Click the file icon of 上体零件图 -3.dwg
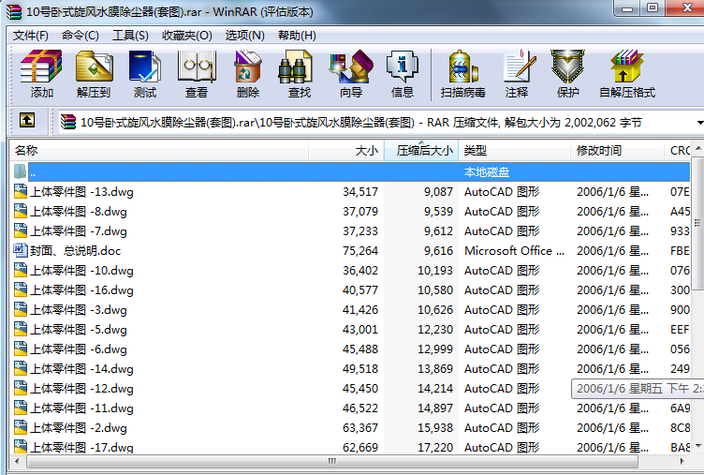Viewport: 704px width, 475px height. tap(21, 309)
